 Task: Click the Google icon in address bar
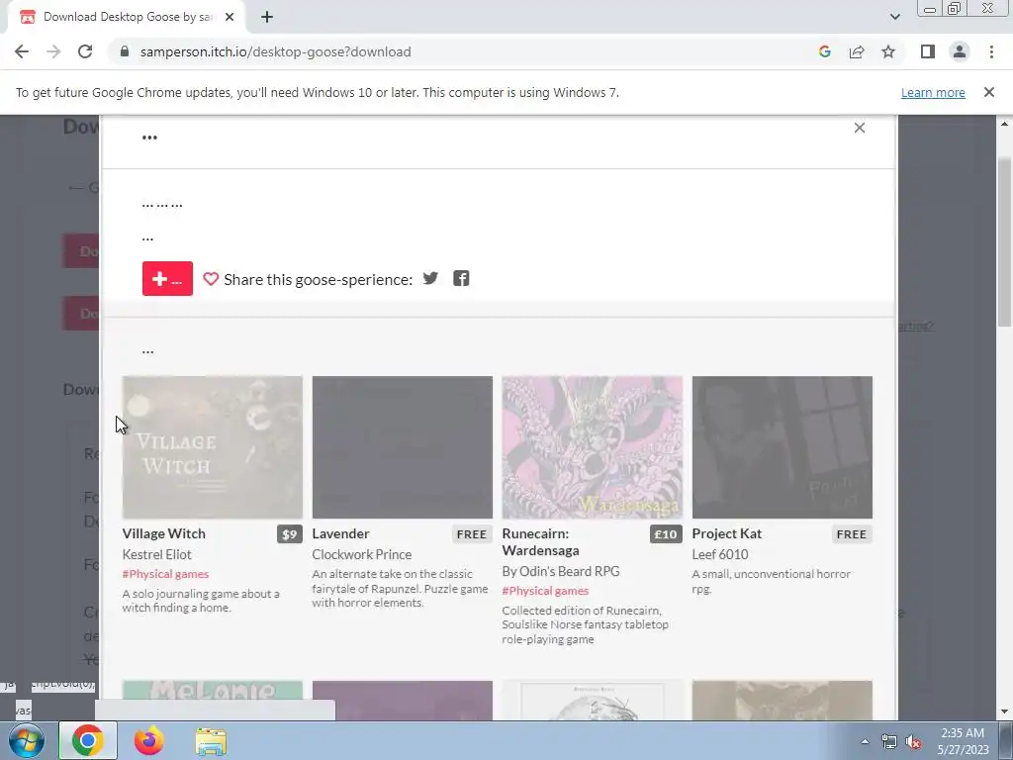824,51
